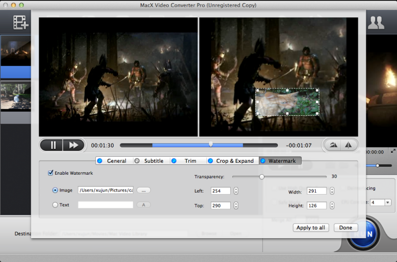Viewport: 397px width, 262px height.
Task: Click the Width value field
Action: pos(317,191)
